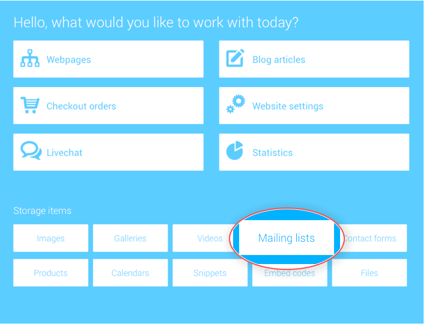Click the Checkout orders cart icon
The height and width of the screenshot is (326, 426).
pos(30,105)
